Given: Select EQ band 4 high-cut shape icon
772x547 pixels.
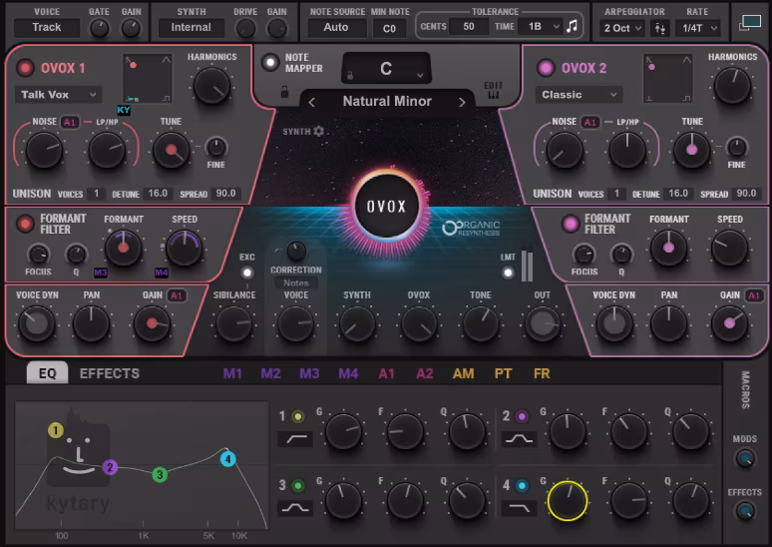Looking at the screenshot, I should [x=519, y=509].
